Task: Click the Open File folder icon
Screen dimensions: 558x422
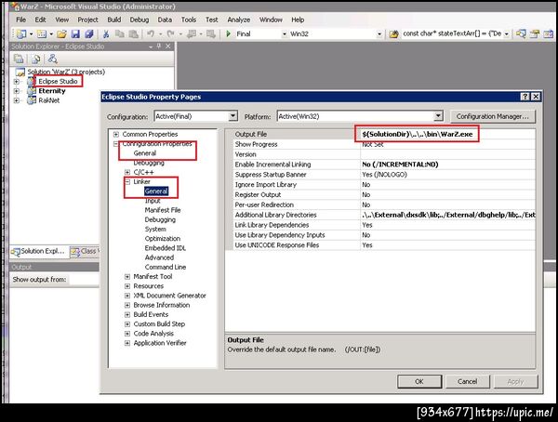Action: pyautogui.click(x=61, y=34)
